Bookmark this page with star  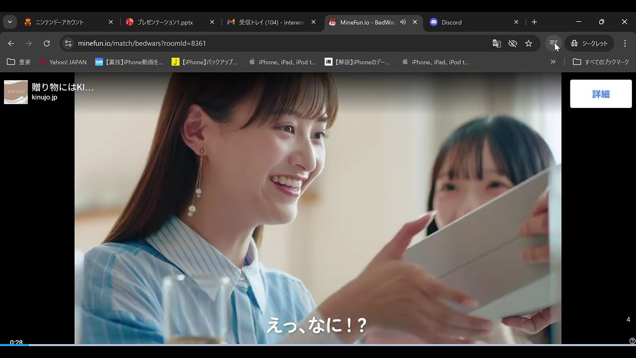pyautogui.click(x=529, y=43)
